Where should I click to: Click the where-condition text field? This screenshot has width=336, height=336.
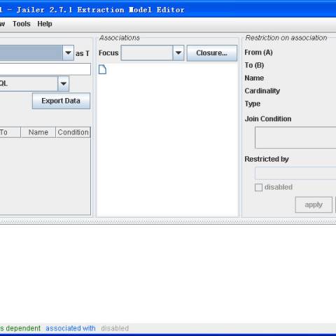pos(45,69)
